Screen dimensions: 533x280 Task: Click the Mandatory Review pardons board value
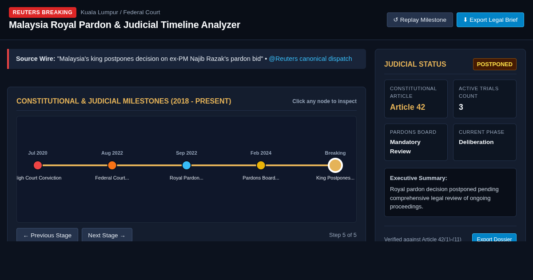click(x=405, y=147)
